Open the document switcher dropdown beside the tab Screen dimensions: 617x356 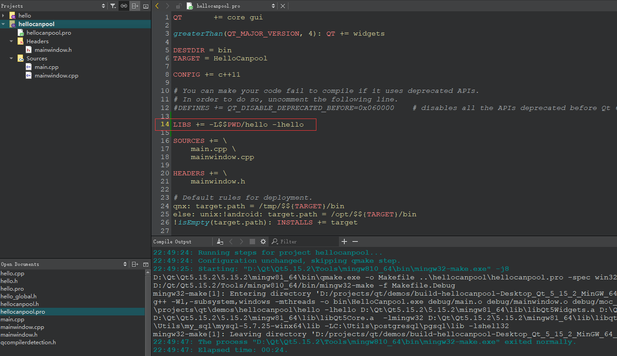click(x=274, y=6)
